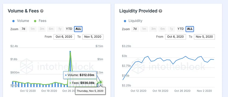Open Volume chart To date field

[x=93, y=37]
